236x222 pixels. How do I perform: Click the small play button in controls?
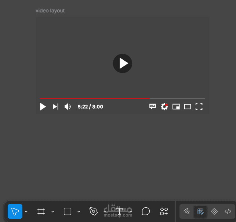43,107
